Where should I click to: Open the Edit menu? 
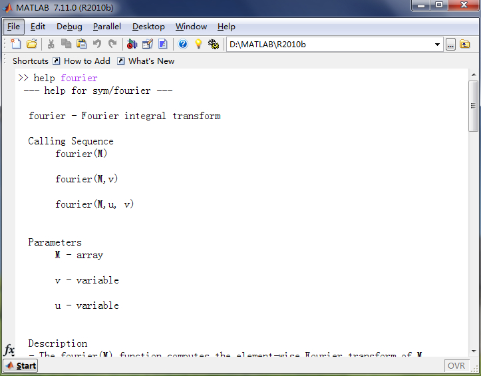38,27
